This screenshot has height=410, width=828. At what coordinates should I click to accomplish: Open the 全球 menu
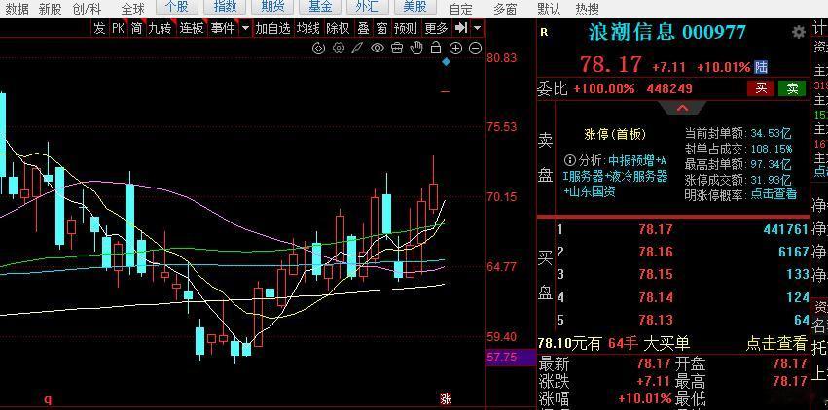[x=132, y=9]
